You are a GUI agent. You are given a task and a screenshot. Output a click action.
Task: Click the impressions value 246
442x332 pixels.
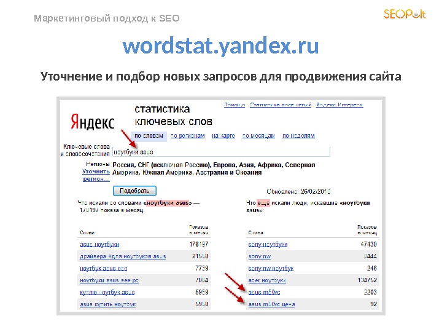(x=372, y=268)
